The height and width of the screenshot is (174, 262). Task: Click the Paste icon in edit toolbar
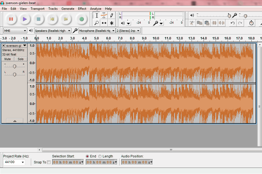pyautogui.click(x=207, y=23)
